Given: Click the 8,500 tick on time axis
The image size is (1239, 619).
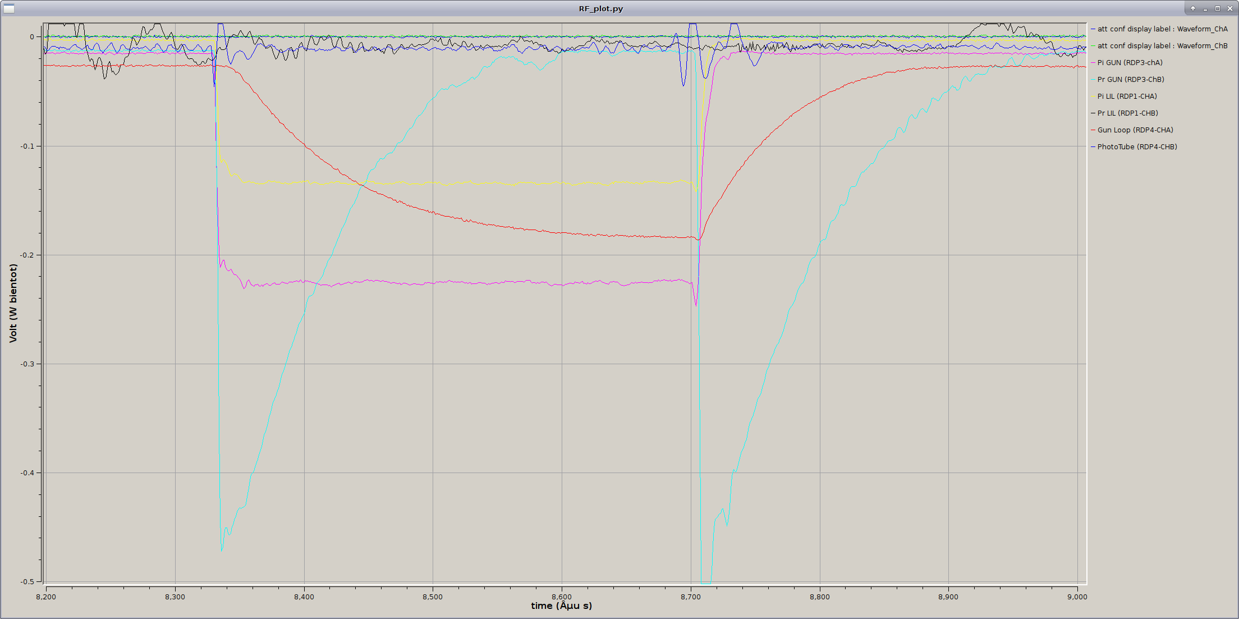Looking at the screenshot, I should pyautogui.click(x=432, y=597).
